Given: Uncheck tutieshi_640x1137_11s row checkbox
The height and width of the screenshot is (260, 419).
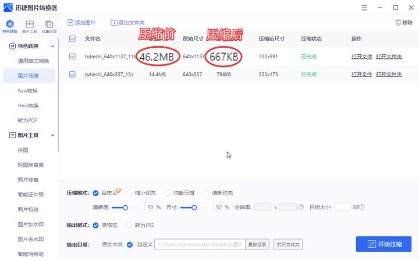Looking at the screenshot, I should click(x=72, y=57).
